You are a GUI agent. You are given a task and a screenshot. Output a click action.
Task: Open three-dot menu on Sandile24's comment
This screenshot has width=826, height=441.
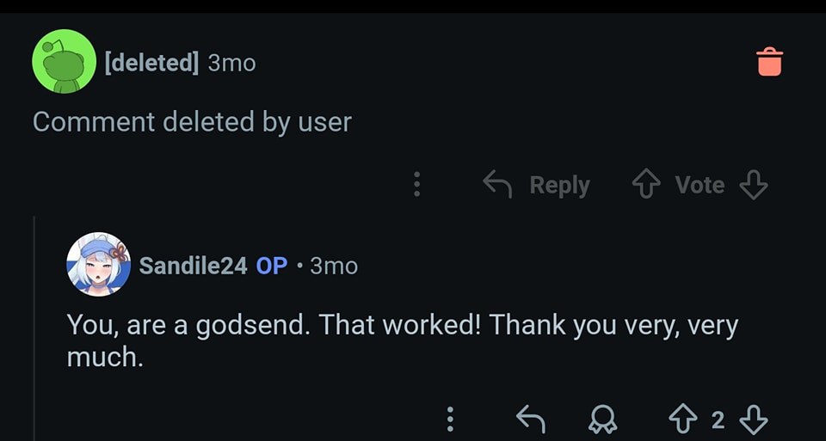[449, 419]
